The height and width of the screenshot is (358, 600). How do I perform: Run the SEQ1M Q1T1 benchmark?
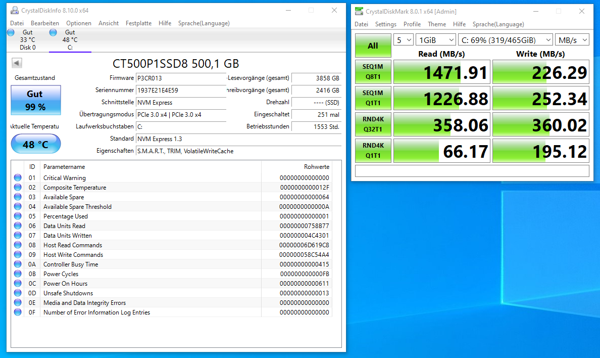tap(373, 98)
